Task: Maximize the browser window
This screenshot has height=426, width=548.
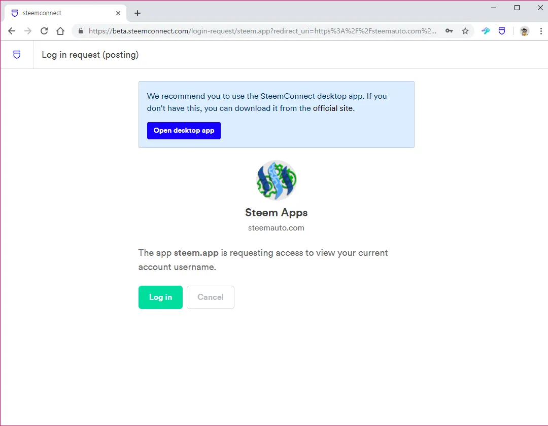Action: click(x=517, y=8)
